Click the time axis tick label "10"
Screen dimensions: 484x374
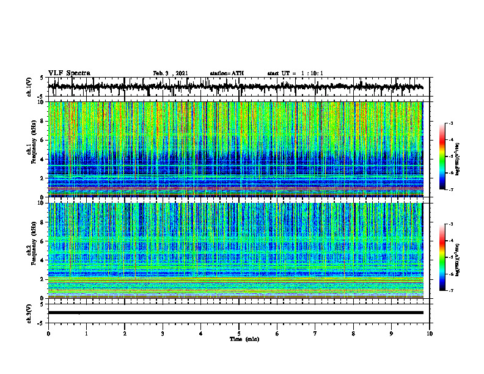430,334
